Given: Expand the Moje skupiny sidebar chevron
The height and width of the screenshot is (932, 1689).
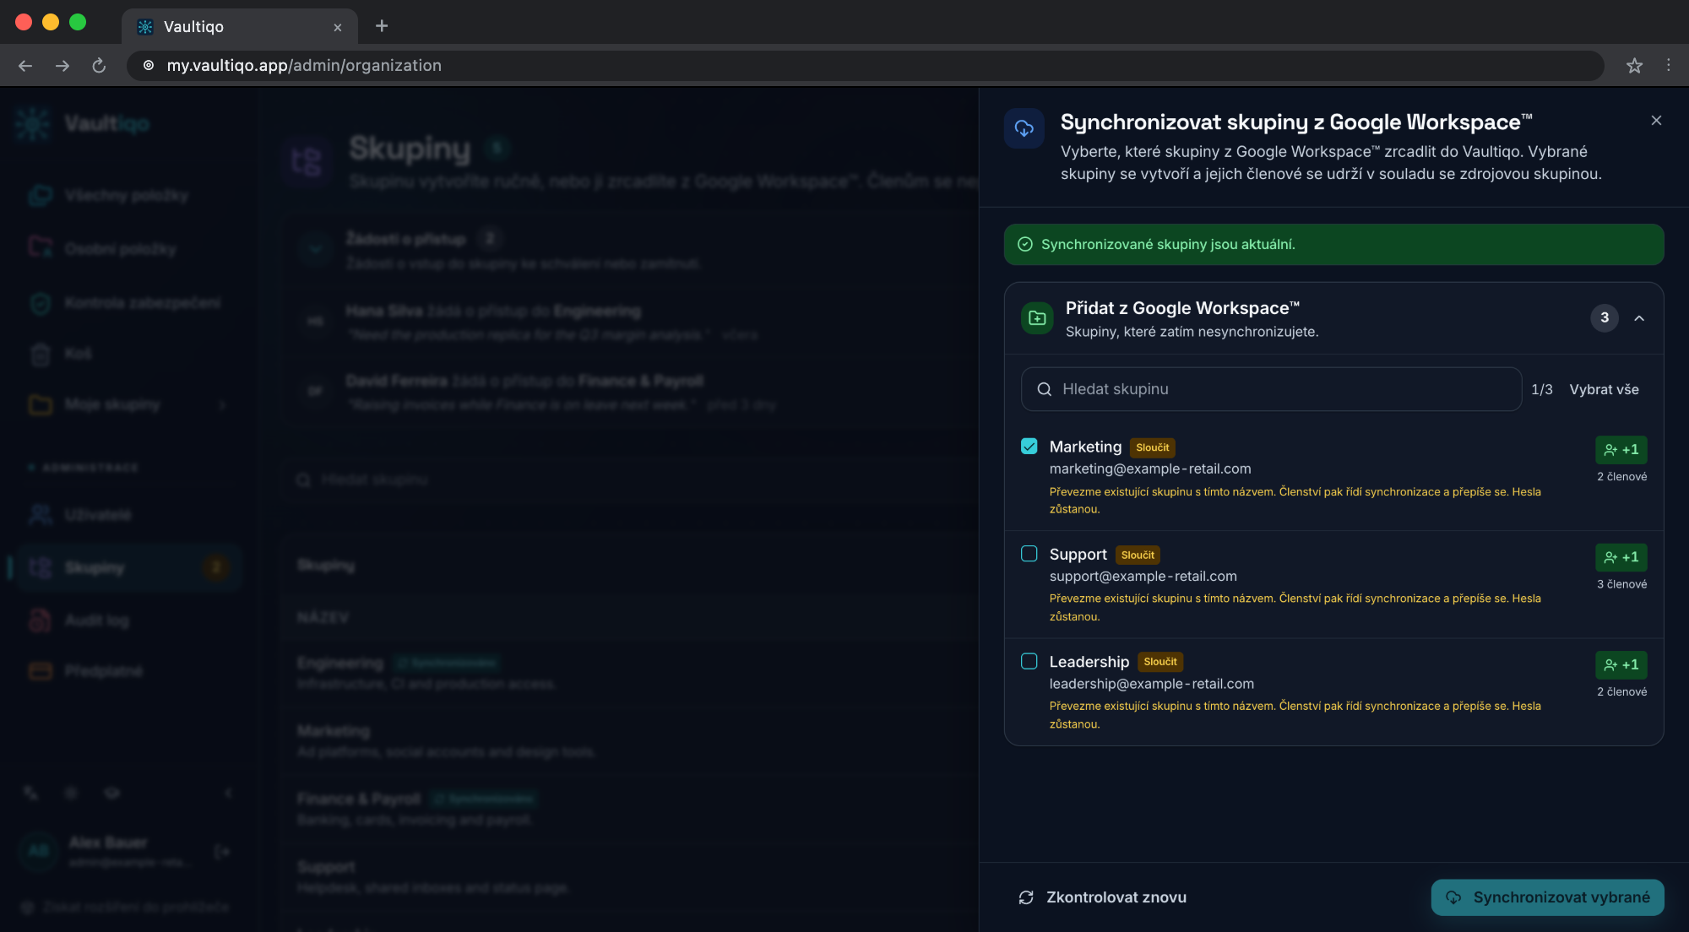Looking at the screenshot, I should click(222, 405).
